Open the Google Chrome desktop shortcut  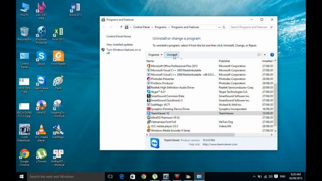click(x=25, y=157)
